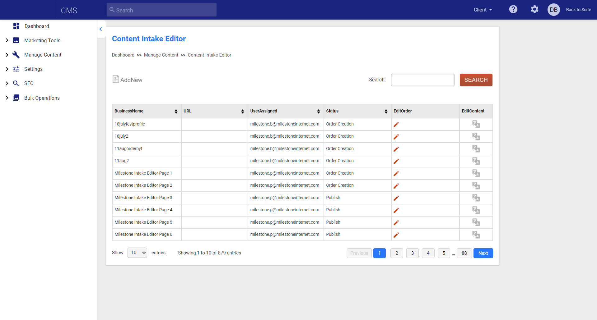Click the Dashboard grid icon in sidebar
The image size is (597, 320).
tap(16, 26)
